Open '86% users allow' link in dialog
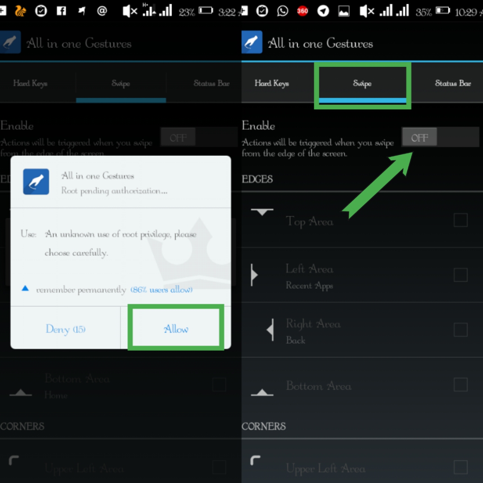483x483 pixels. pos(162,289)
